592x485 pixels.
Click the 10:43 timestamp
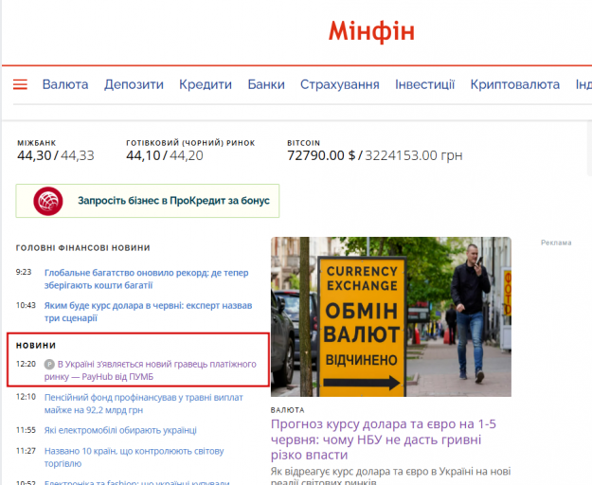pyautogui.click(x=26, y=305)
